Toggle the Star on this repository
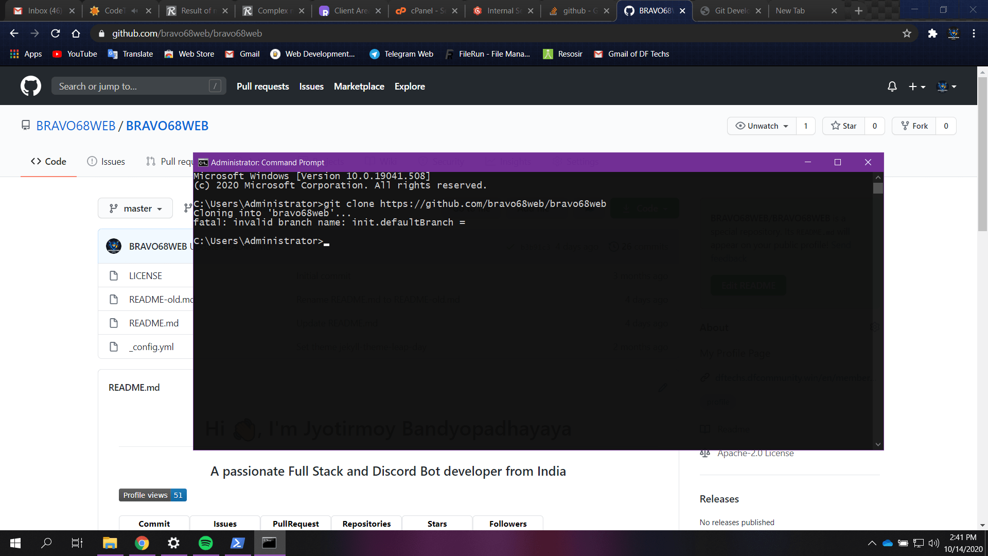Screen dimensions: 988x556 click(x=843, y=126)
